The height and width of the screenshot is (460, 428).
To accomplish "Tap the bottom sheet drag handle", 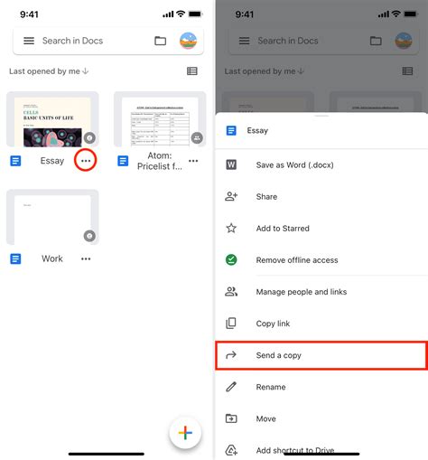I will (321, 116).
